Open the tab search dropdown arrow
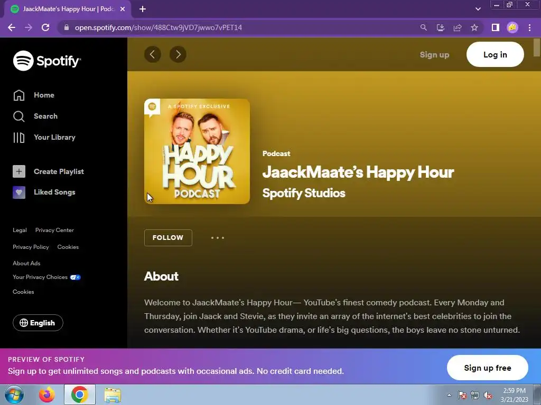 click(x=478, y=9)
